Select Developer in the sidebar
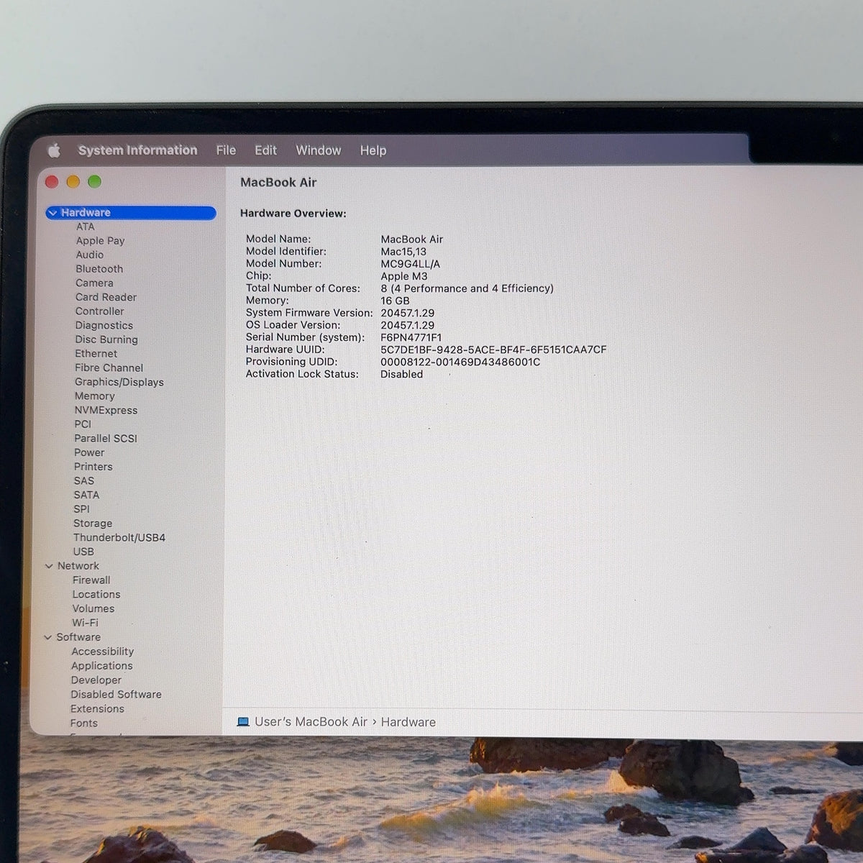863x863 pixels. tap(96, 680)
